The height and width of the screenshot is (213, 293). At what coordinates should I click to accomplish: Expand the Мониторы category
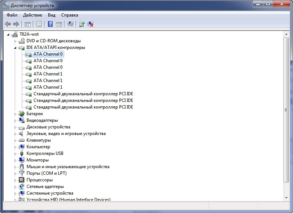coord(15,160)
